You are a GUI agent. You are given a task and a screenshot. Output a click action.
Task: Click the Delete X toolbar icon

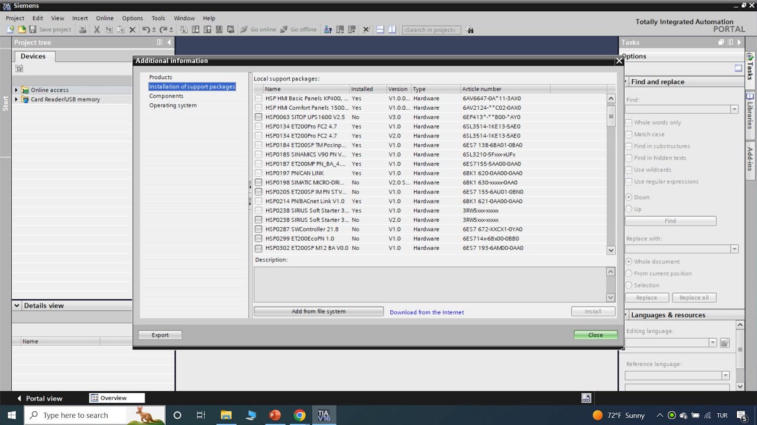click(132, 30)
